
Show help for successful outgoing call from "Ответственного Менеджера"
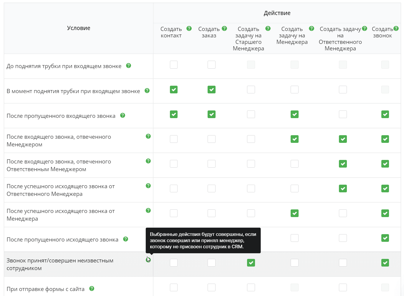(148, 186)
